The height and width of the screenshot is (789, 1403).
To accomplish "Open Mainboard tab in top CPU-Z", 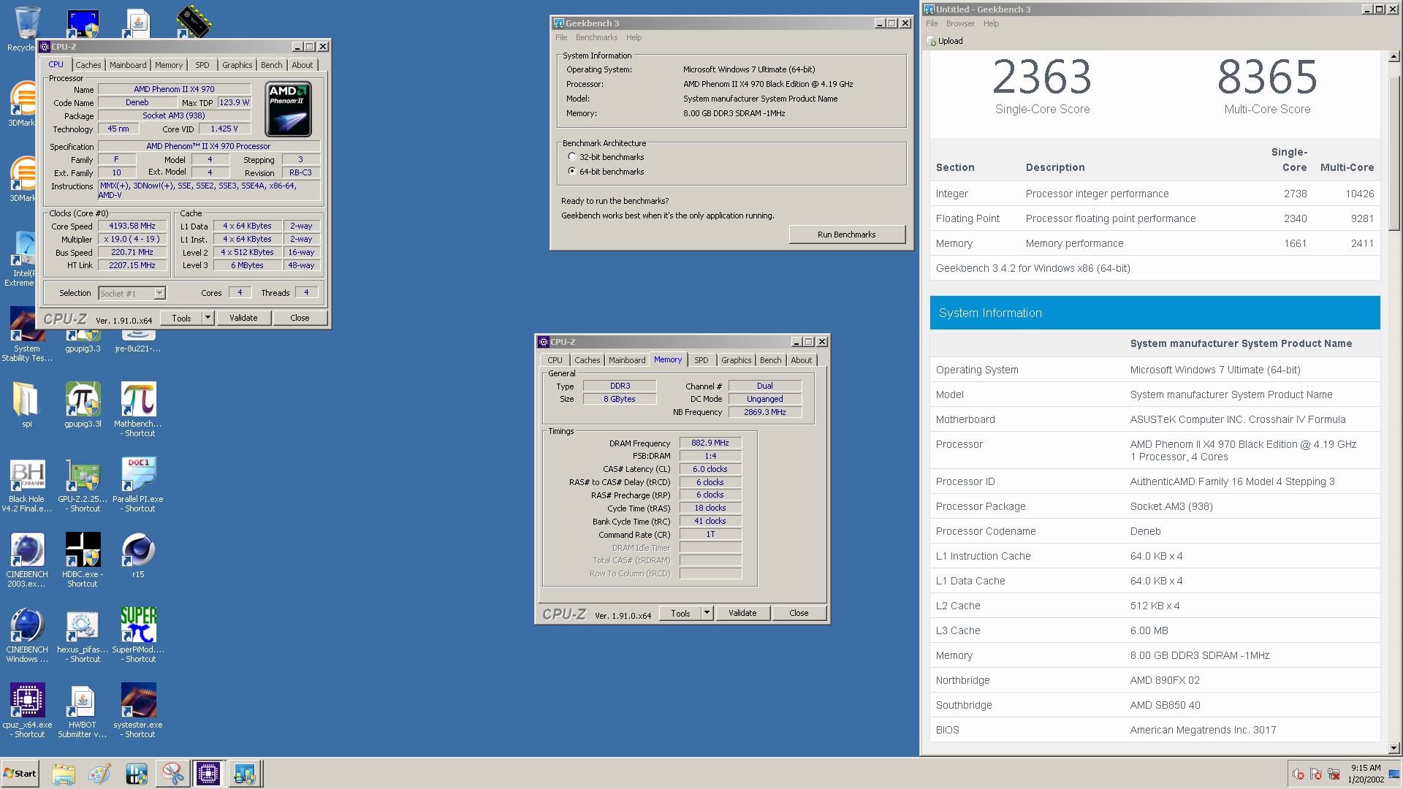I will coord(128,65).
